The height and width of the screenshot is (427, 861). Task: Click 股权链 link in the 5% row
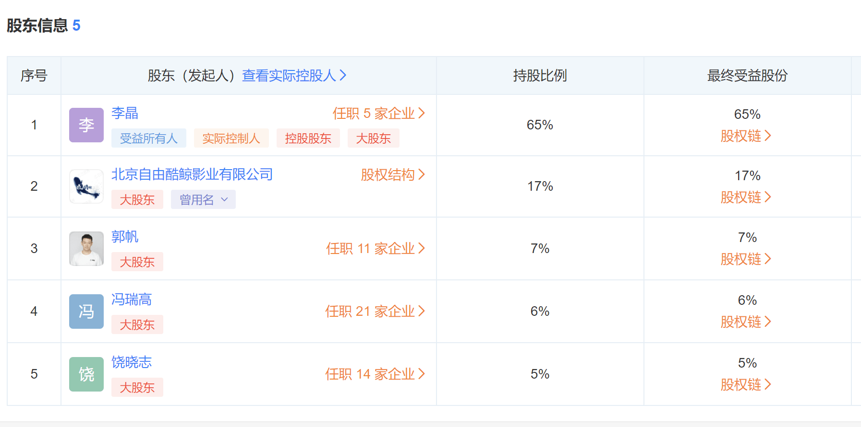[745, 385]
